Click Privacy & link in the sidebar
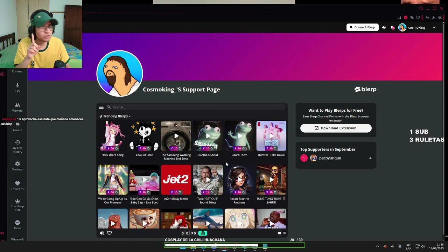The image size is (448, 252). click(x=17, y=239)
